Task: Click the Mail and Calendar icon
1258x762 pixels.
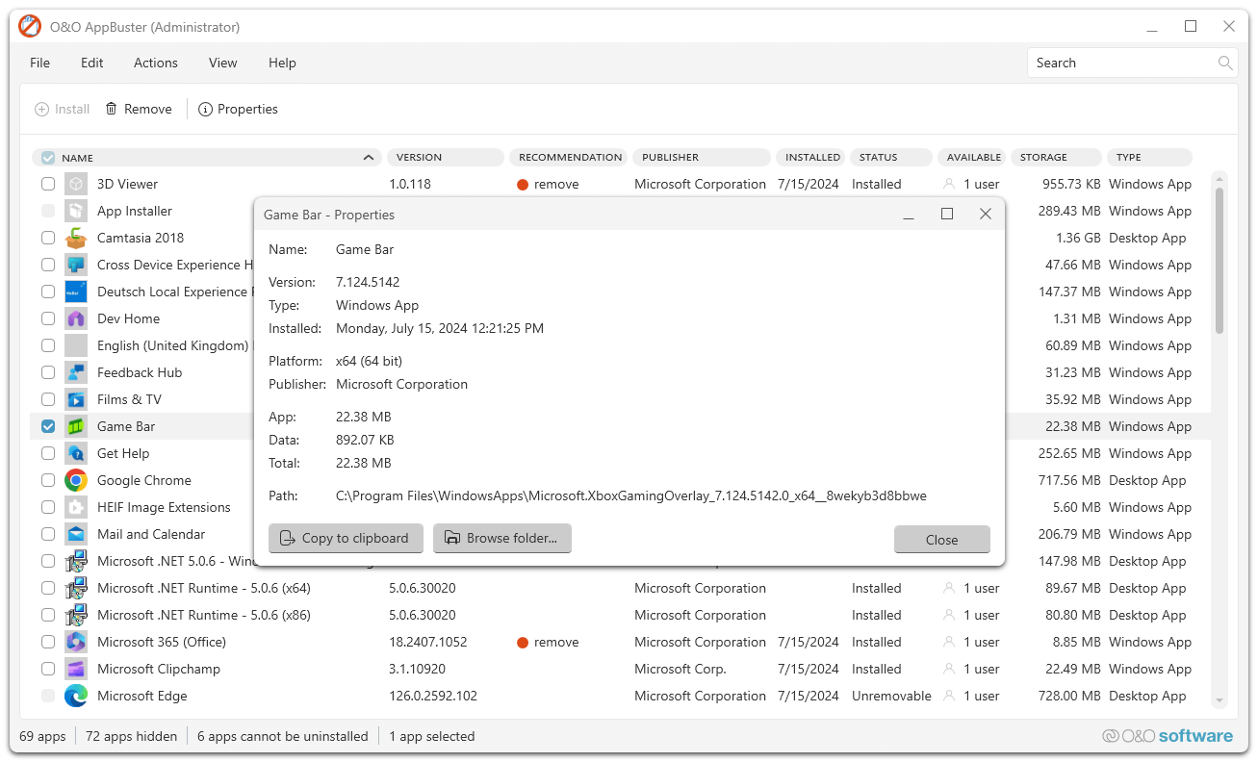Action: (x=76, y=534)
